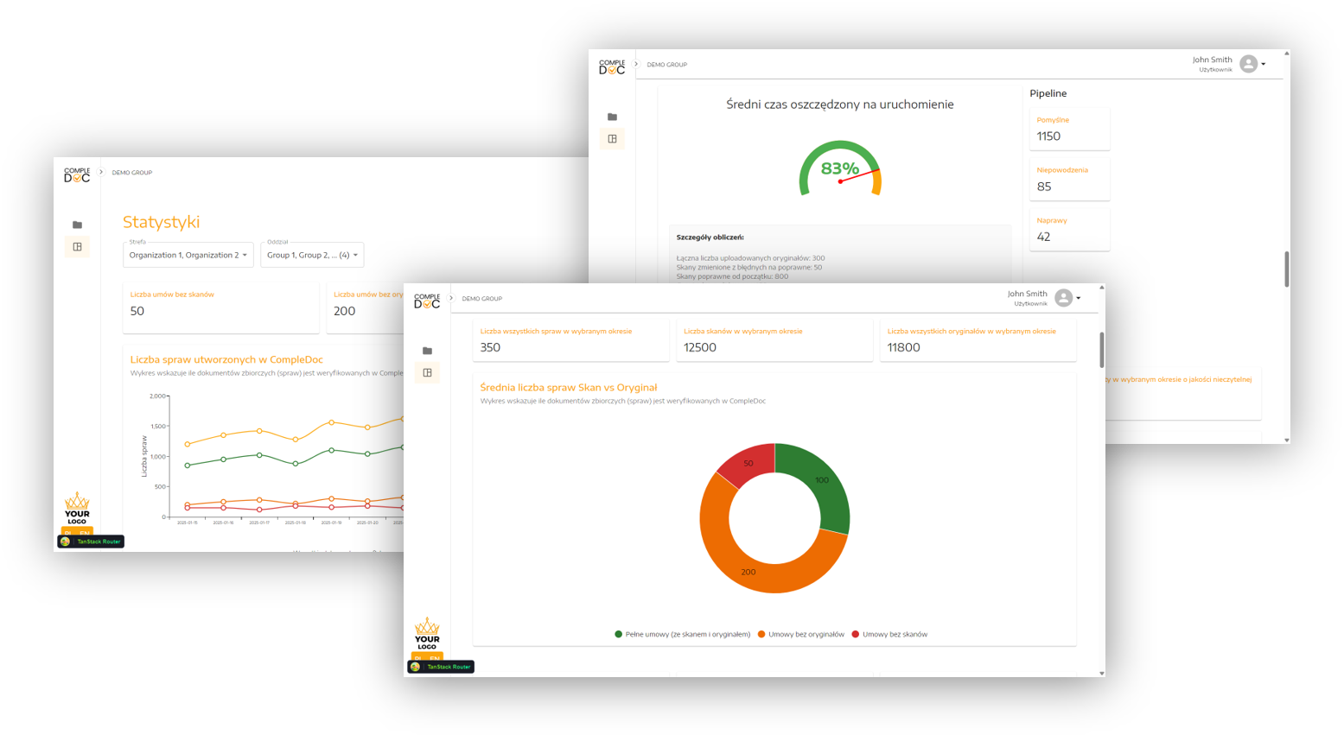The height and width of the screenshot is (735, 1344).
Task: Expand sidebar chevron in the Statystyki window
Action: coord(101,173)
